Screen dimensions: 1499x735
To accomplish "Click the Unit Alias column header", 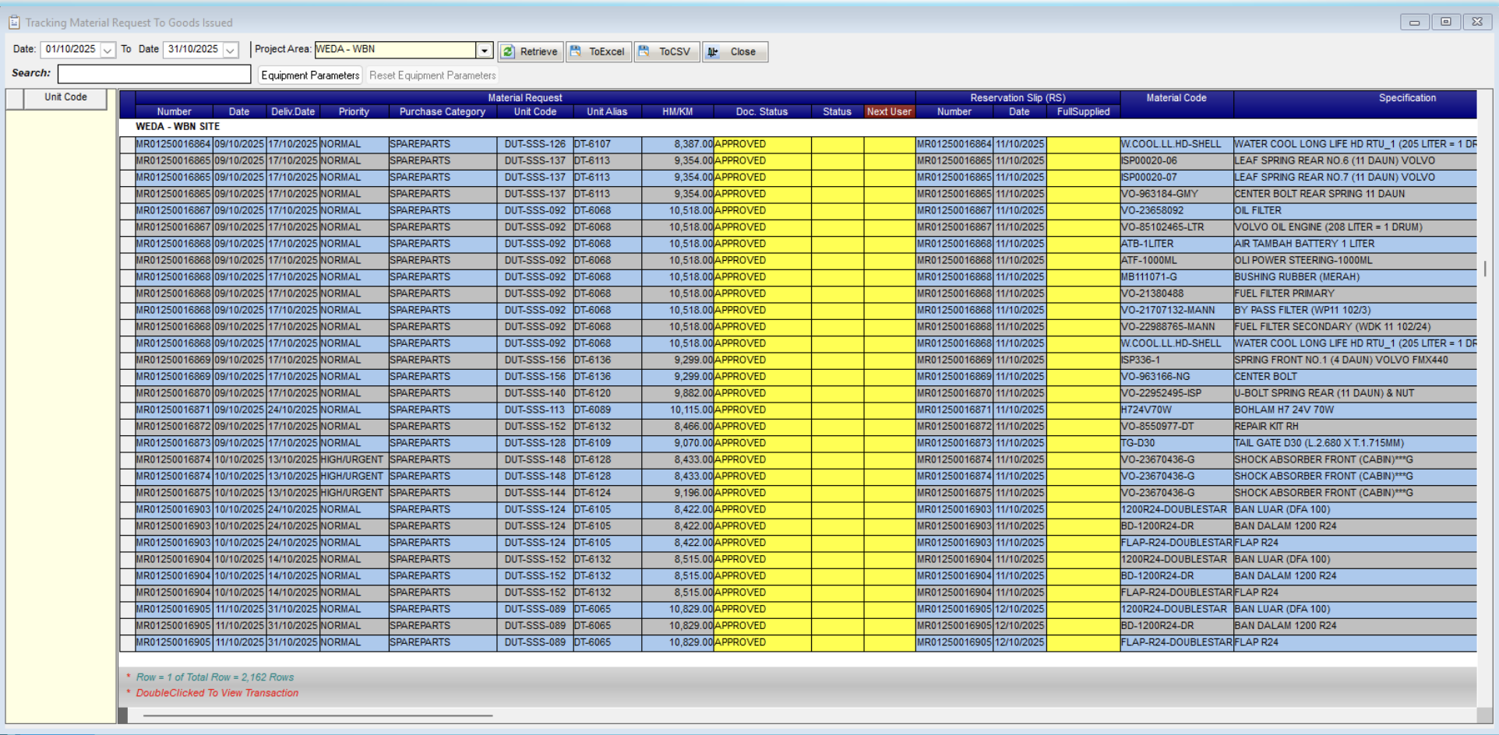I will pos(607,112).
